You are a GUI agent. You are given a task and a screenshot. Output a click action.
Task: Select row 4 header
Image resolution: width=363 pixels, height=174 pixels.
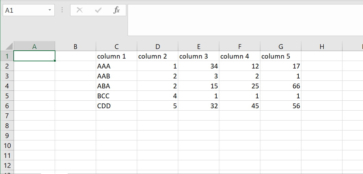click(x=7, y=86)
